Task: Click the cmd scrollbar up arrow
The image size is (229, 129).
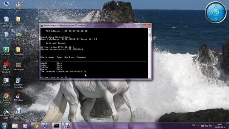Action: tap(149, 29)
